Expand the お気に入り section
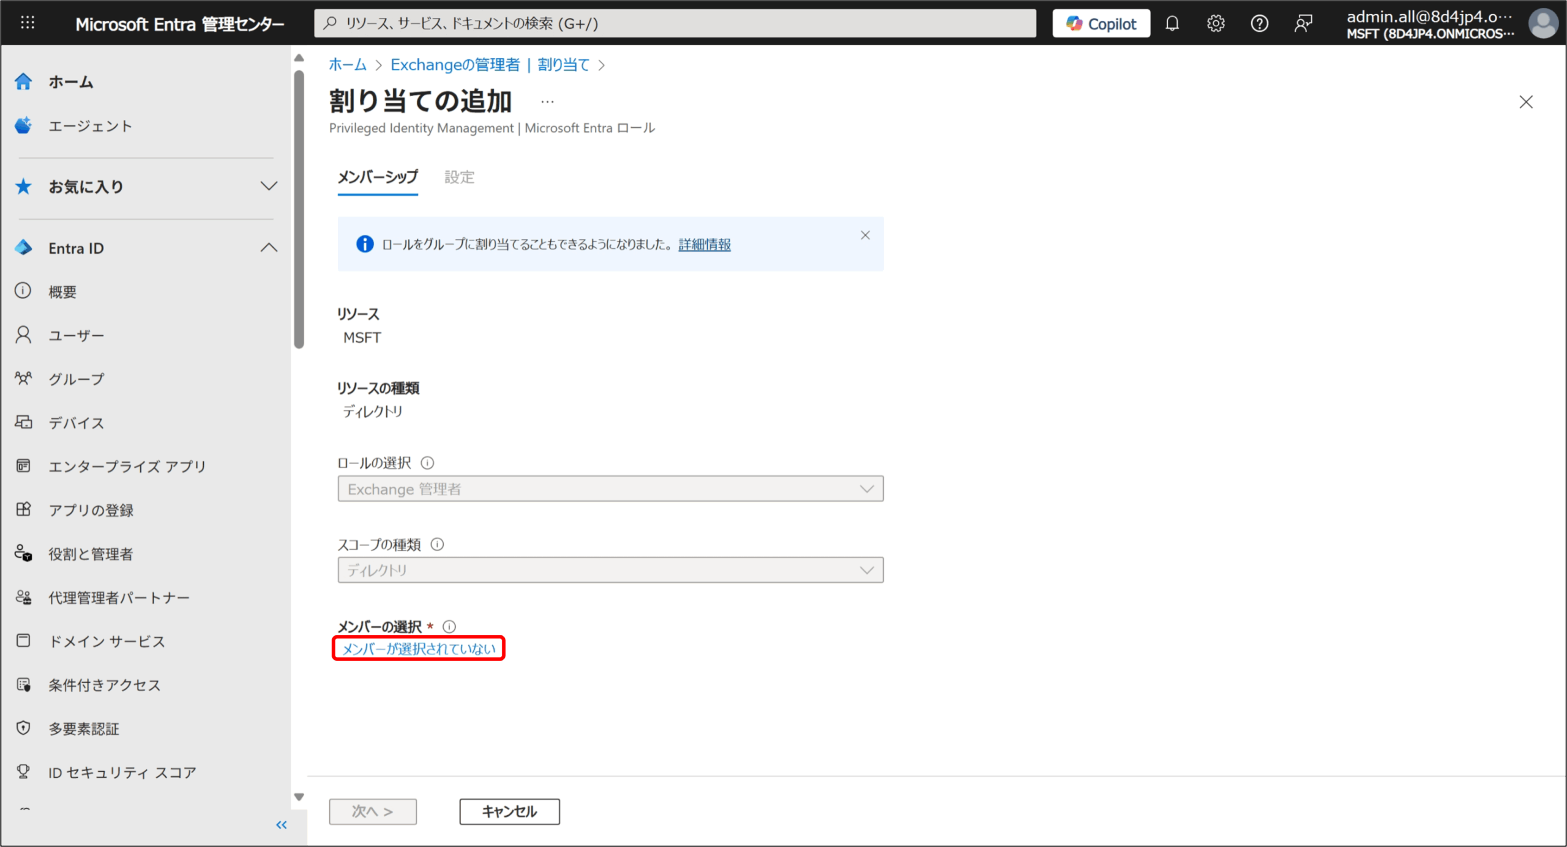The width and height of the screenshot is (1567, 847). pos(269,186)
